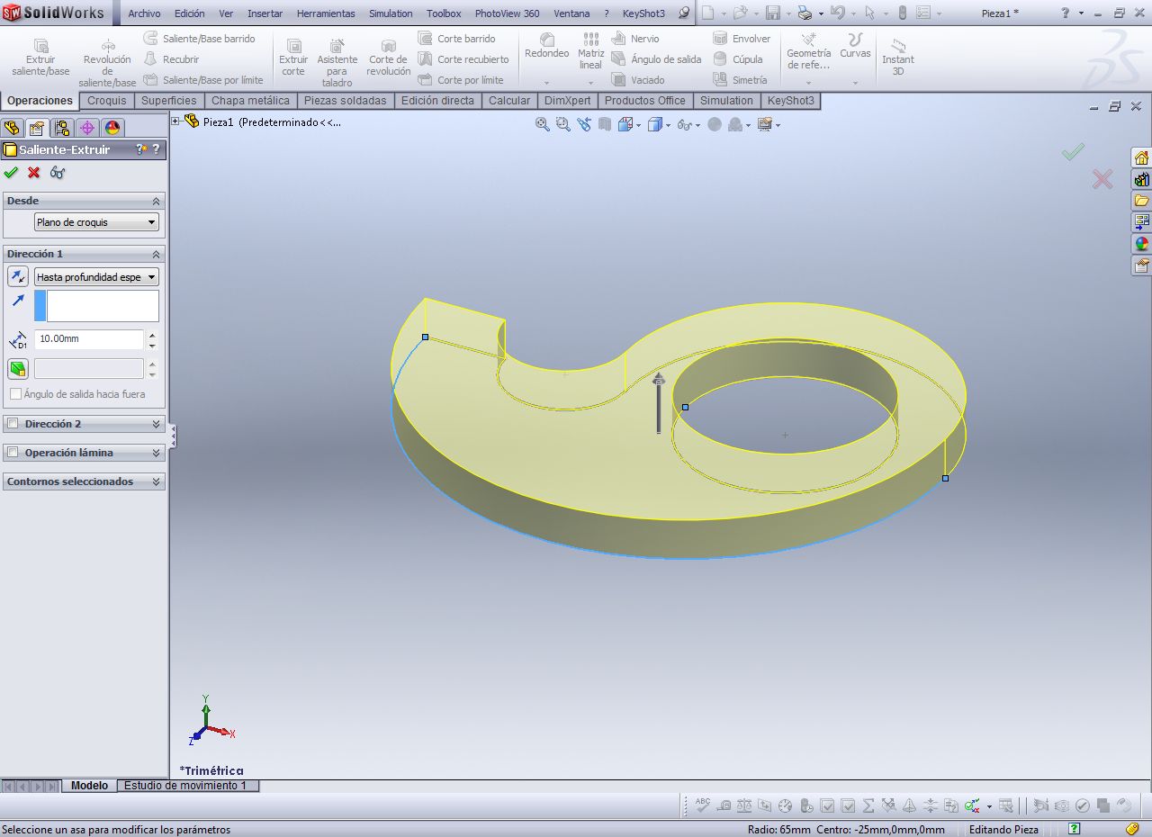This screenshot has width=1152, height=837.
Task: Choose Saliente/Base barrido
Action: 200,39
